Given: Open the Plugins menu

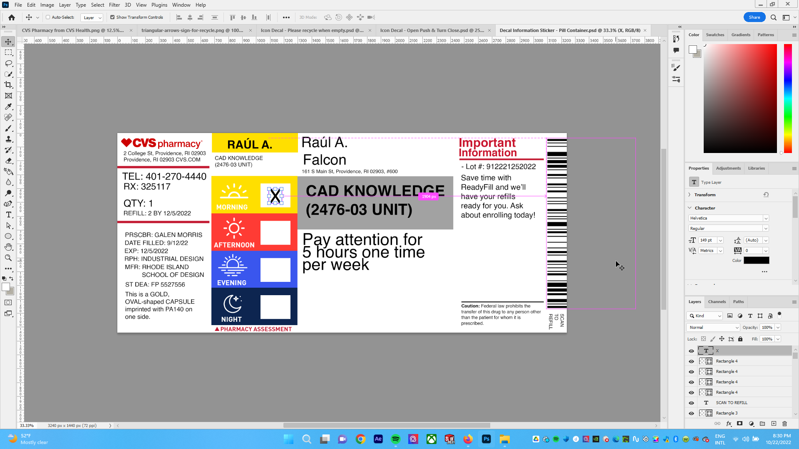Looking at the screenshot, I should pyautogui.click(x=159, y=5).
